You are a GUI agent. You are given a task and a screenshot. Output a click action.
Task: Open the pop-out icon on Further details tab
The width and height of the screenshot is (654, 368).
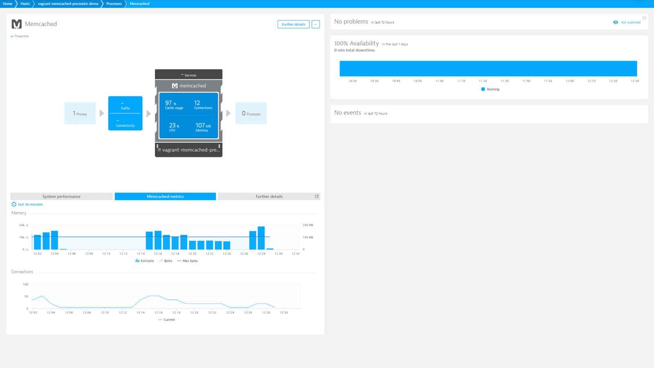[x=317, y=196]
